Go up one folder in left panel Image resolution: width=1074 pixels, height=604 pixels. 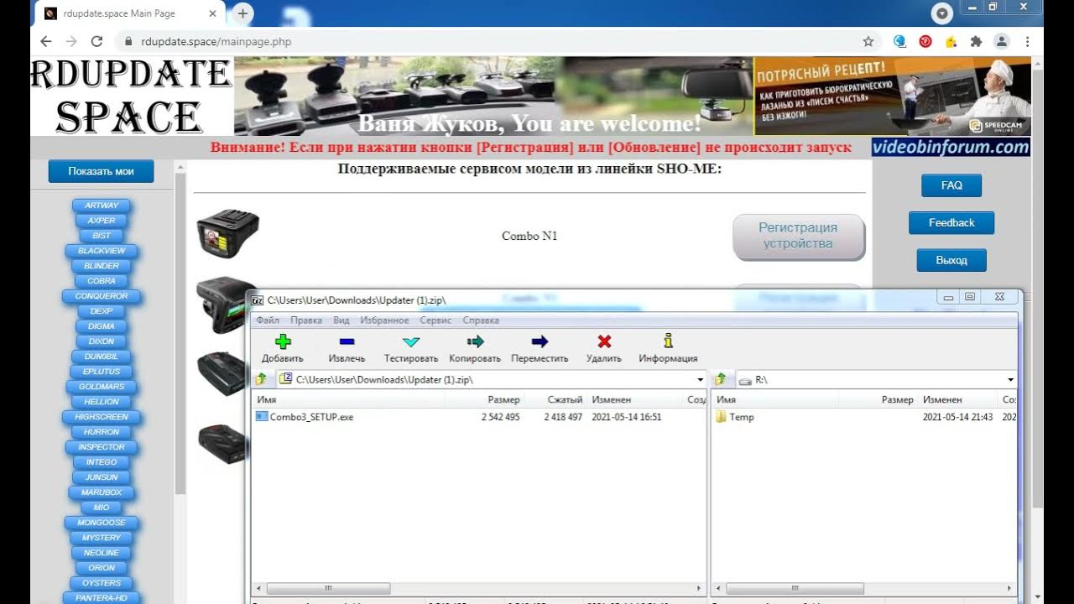click(261, 379)
